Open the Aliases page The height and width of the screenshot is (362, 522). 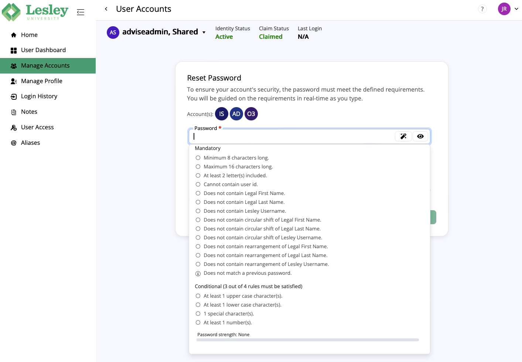click(x=31, y=143)
